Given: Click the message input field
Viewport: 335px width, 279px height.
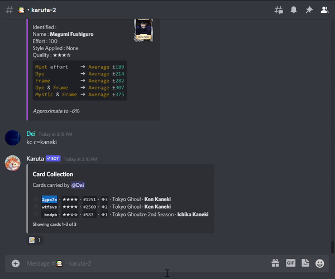Looking at the screenshot, I should (140, 263).
